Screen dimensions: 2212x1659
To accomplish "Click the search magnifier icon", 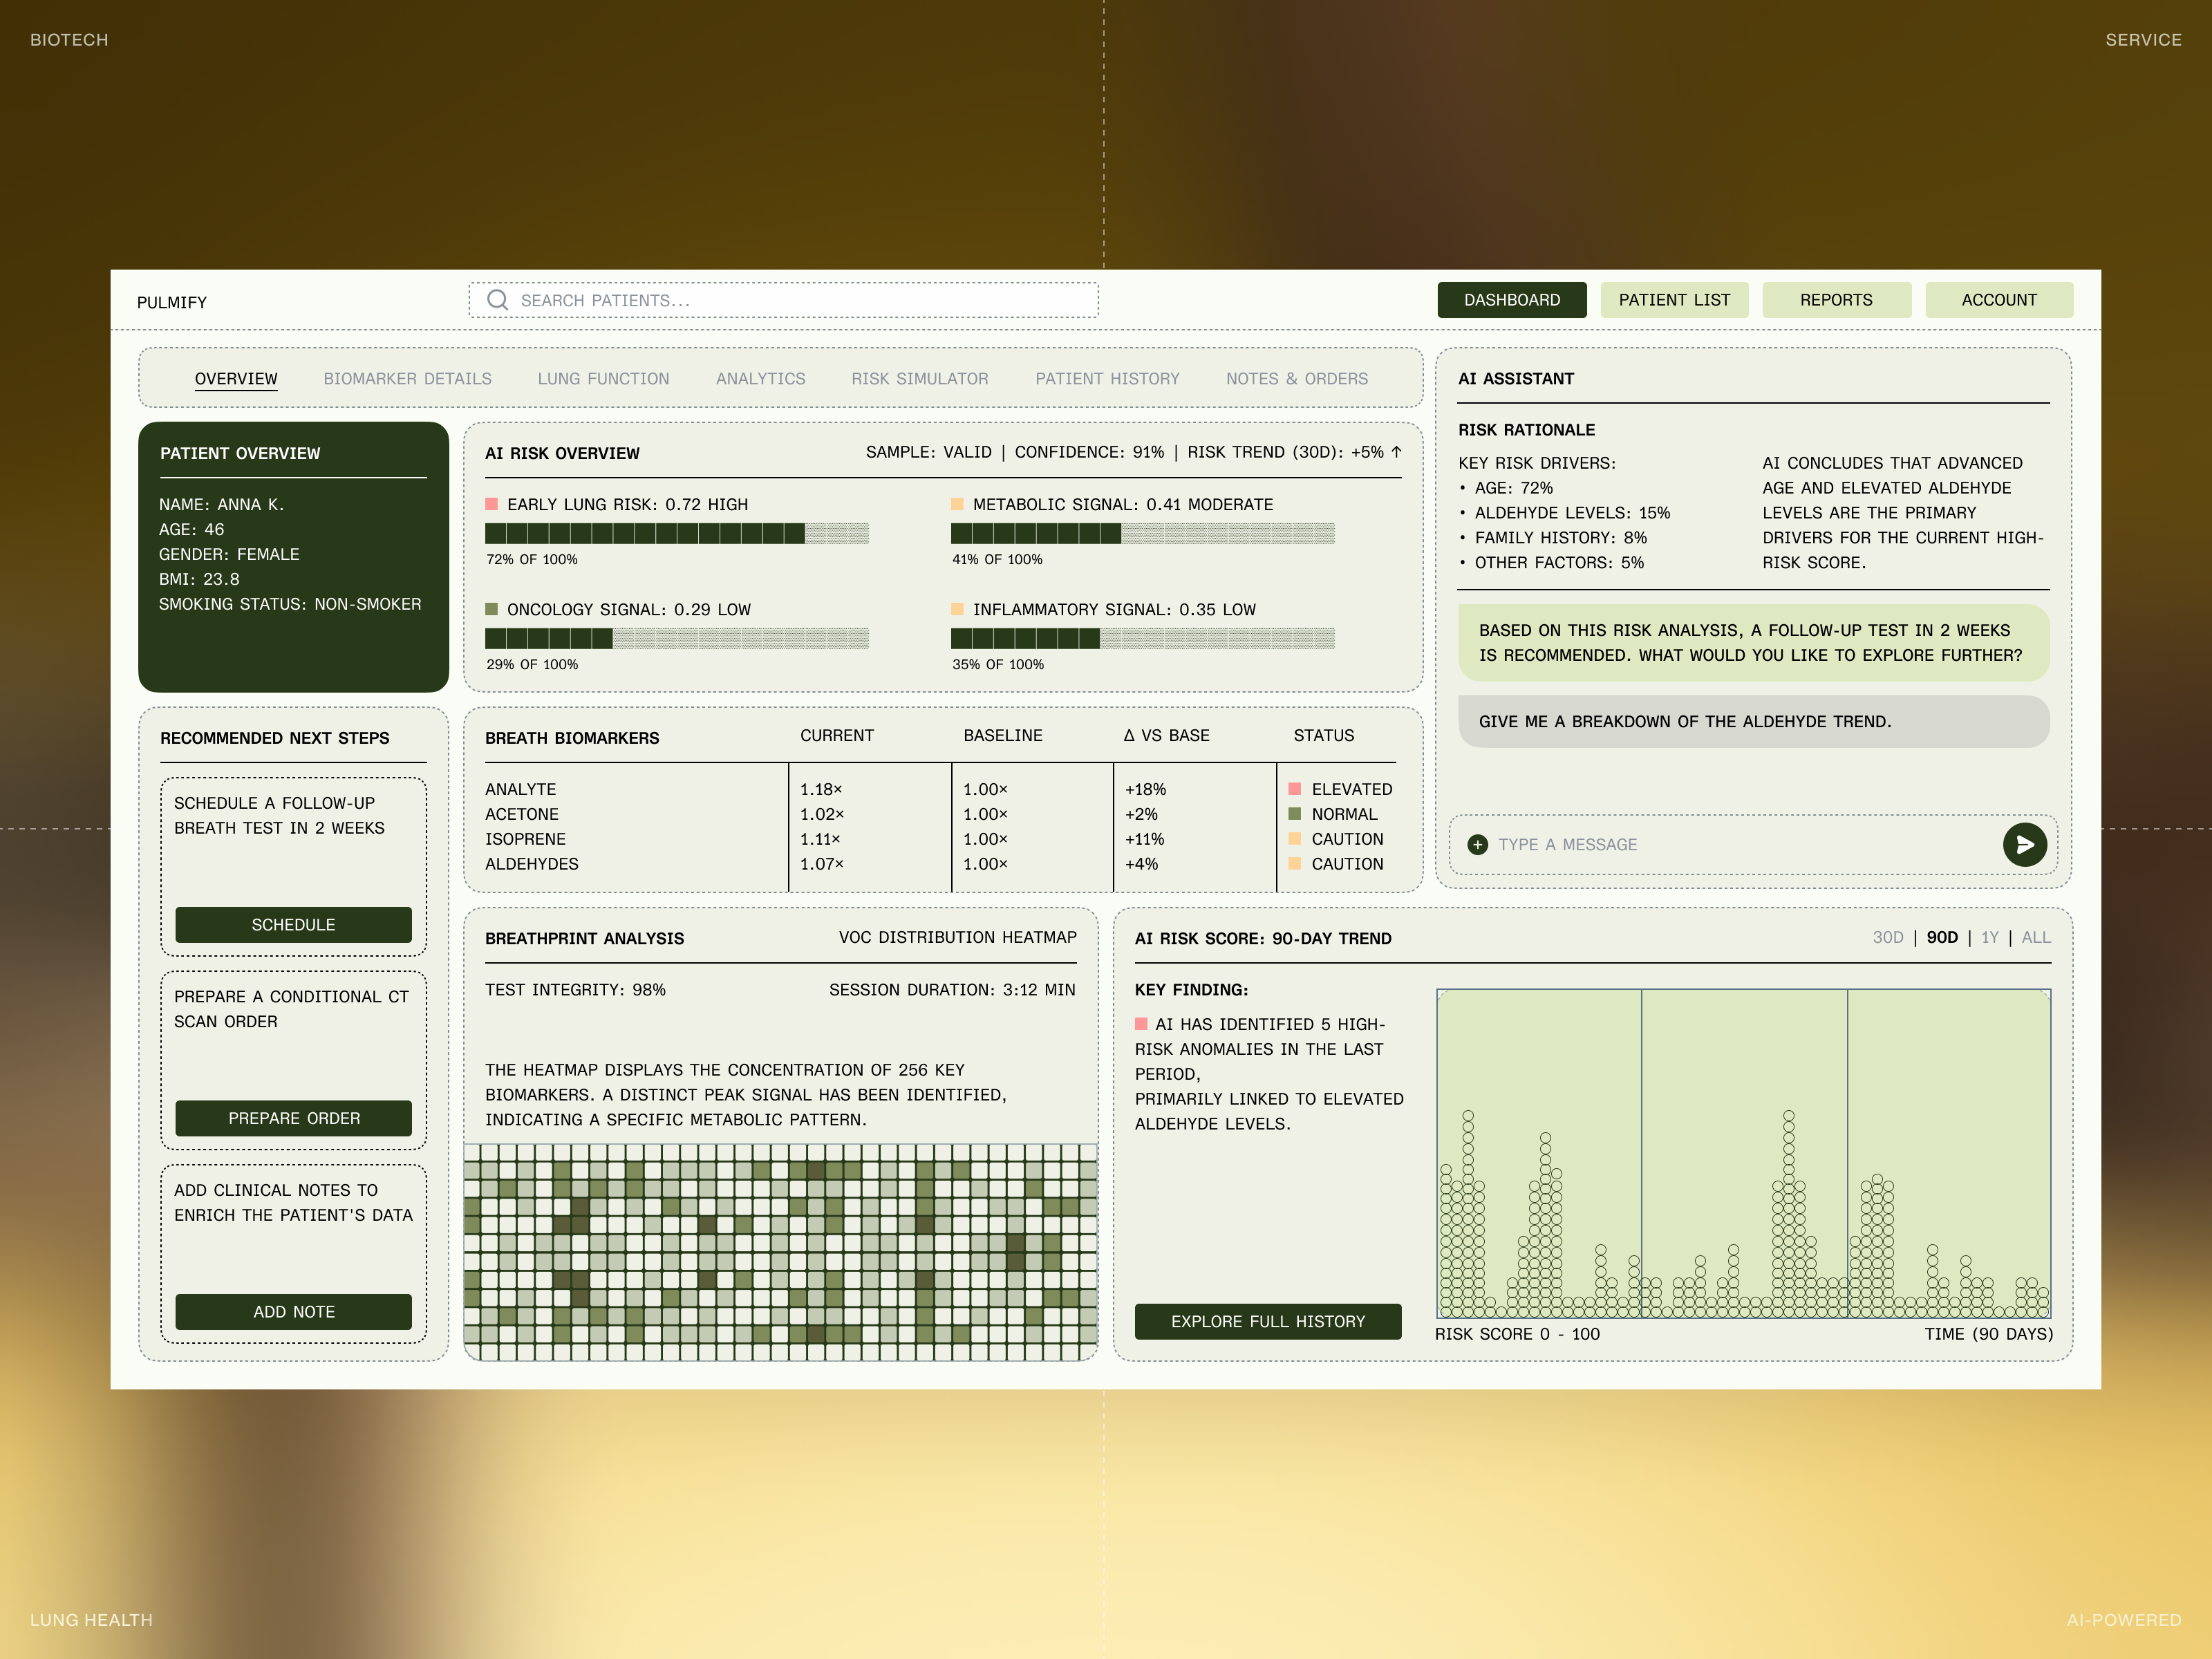I will [x=497, y=300].
